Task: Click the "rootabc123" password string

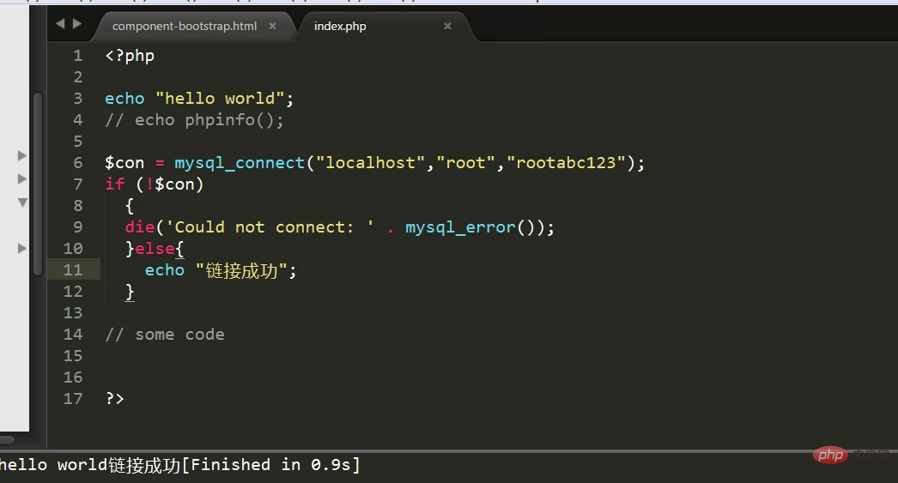Action: (566, 163)
